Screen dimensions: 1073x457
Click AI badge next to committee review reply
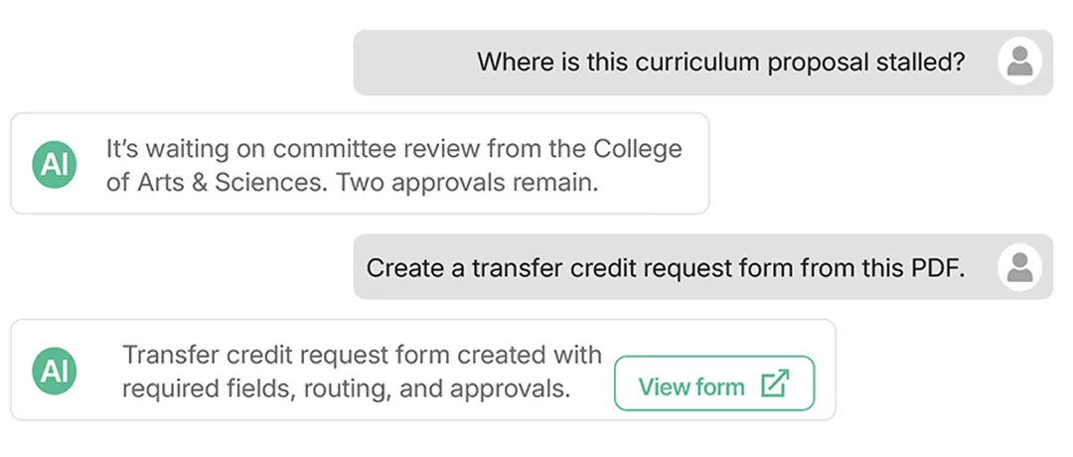pyautogui.click(x=55, y=164)
